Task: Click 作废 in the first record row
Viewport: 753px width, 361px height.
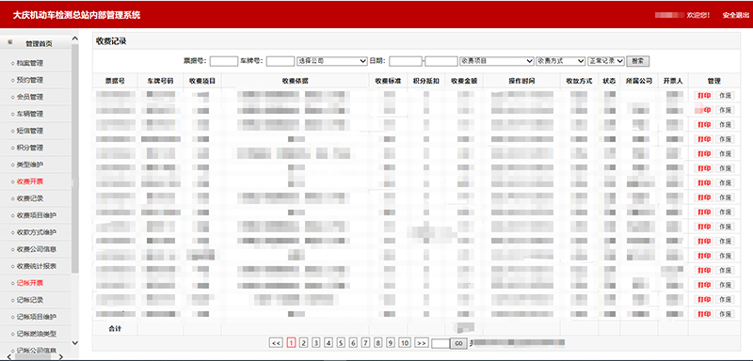Action: point(725,96)
